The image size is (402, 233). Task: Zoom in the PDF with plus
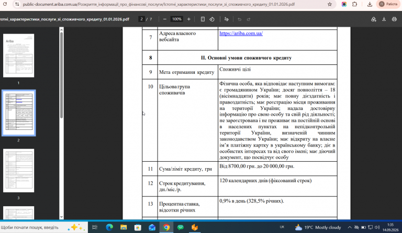pyautogui.click(x=188, y=19)
